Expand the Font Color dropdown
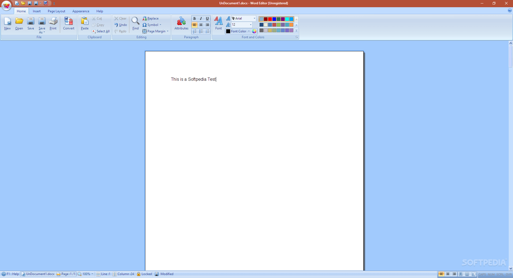Viewport: 513px width, 278px height. point(249,31)
